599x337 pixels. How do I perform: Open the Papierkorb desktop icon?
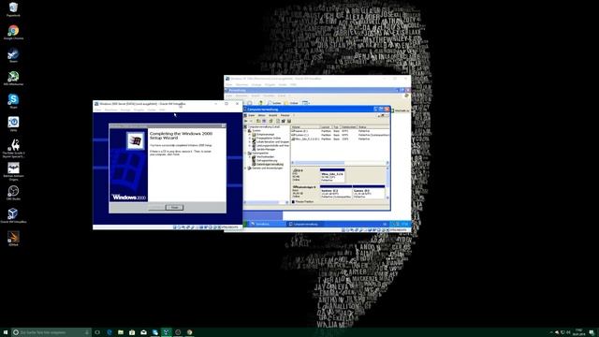(x=13, y=9)
